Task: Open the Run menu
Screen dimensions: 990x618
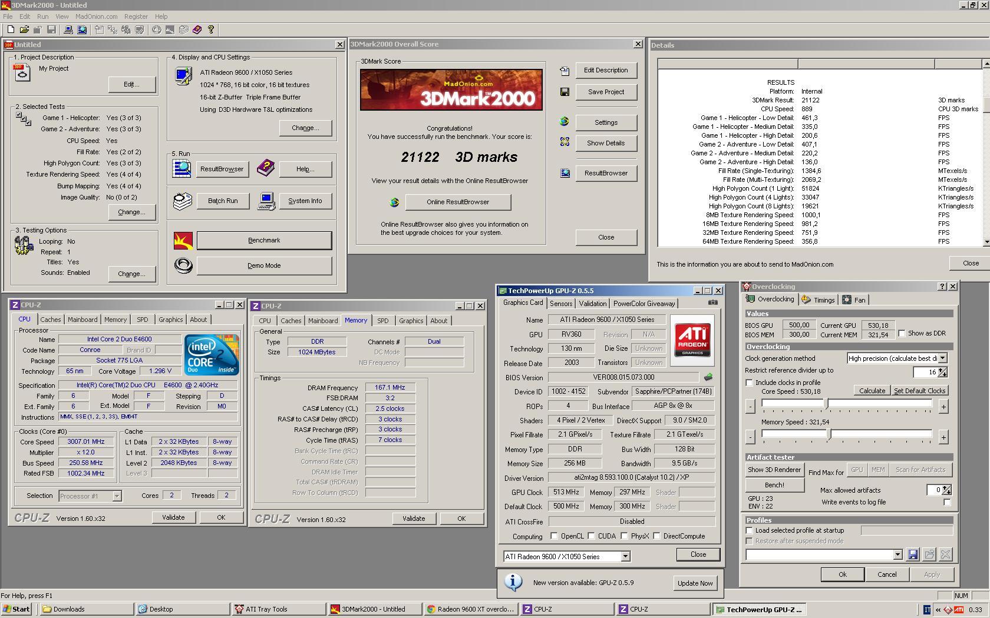Action: point(42,16)
